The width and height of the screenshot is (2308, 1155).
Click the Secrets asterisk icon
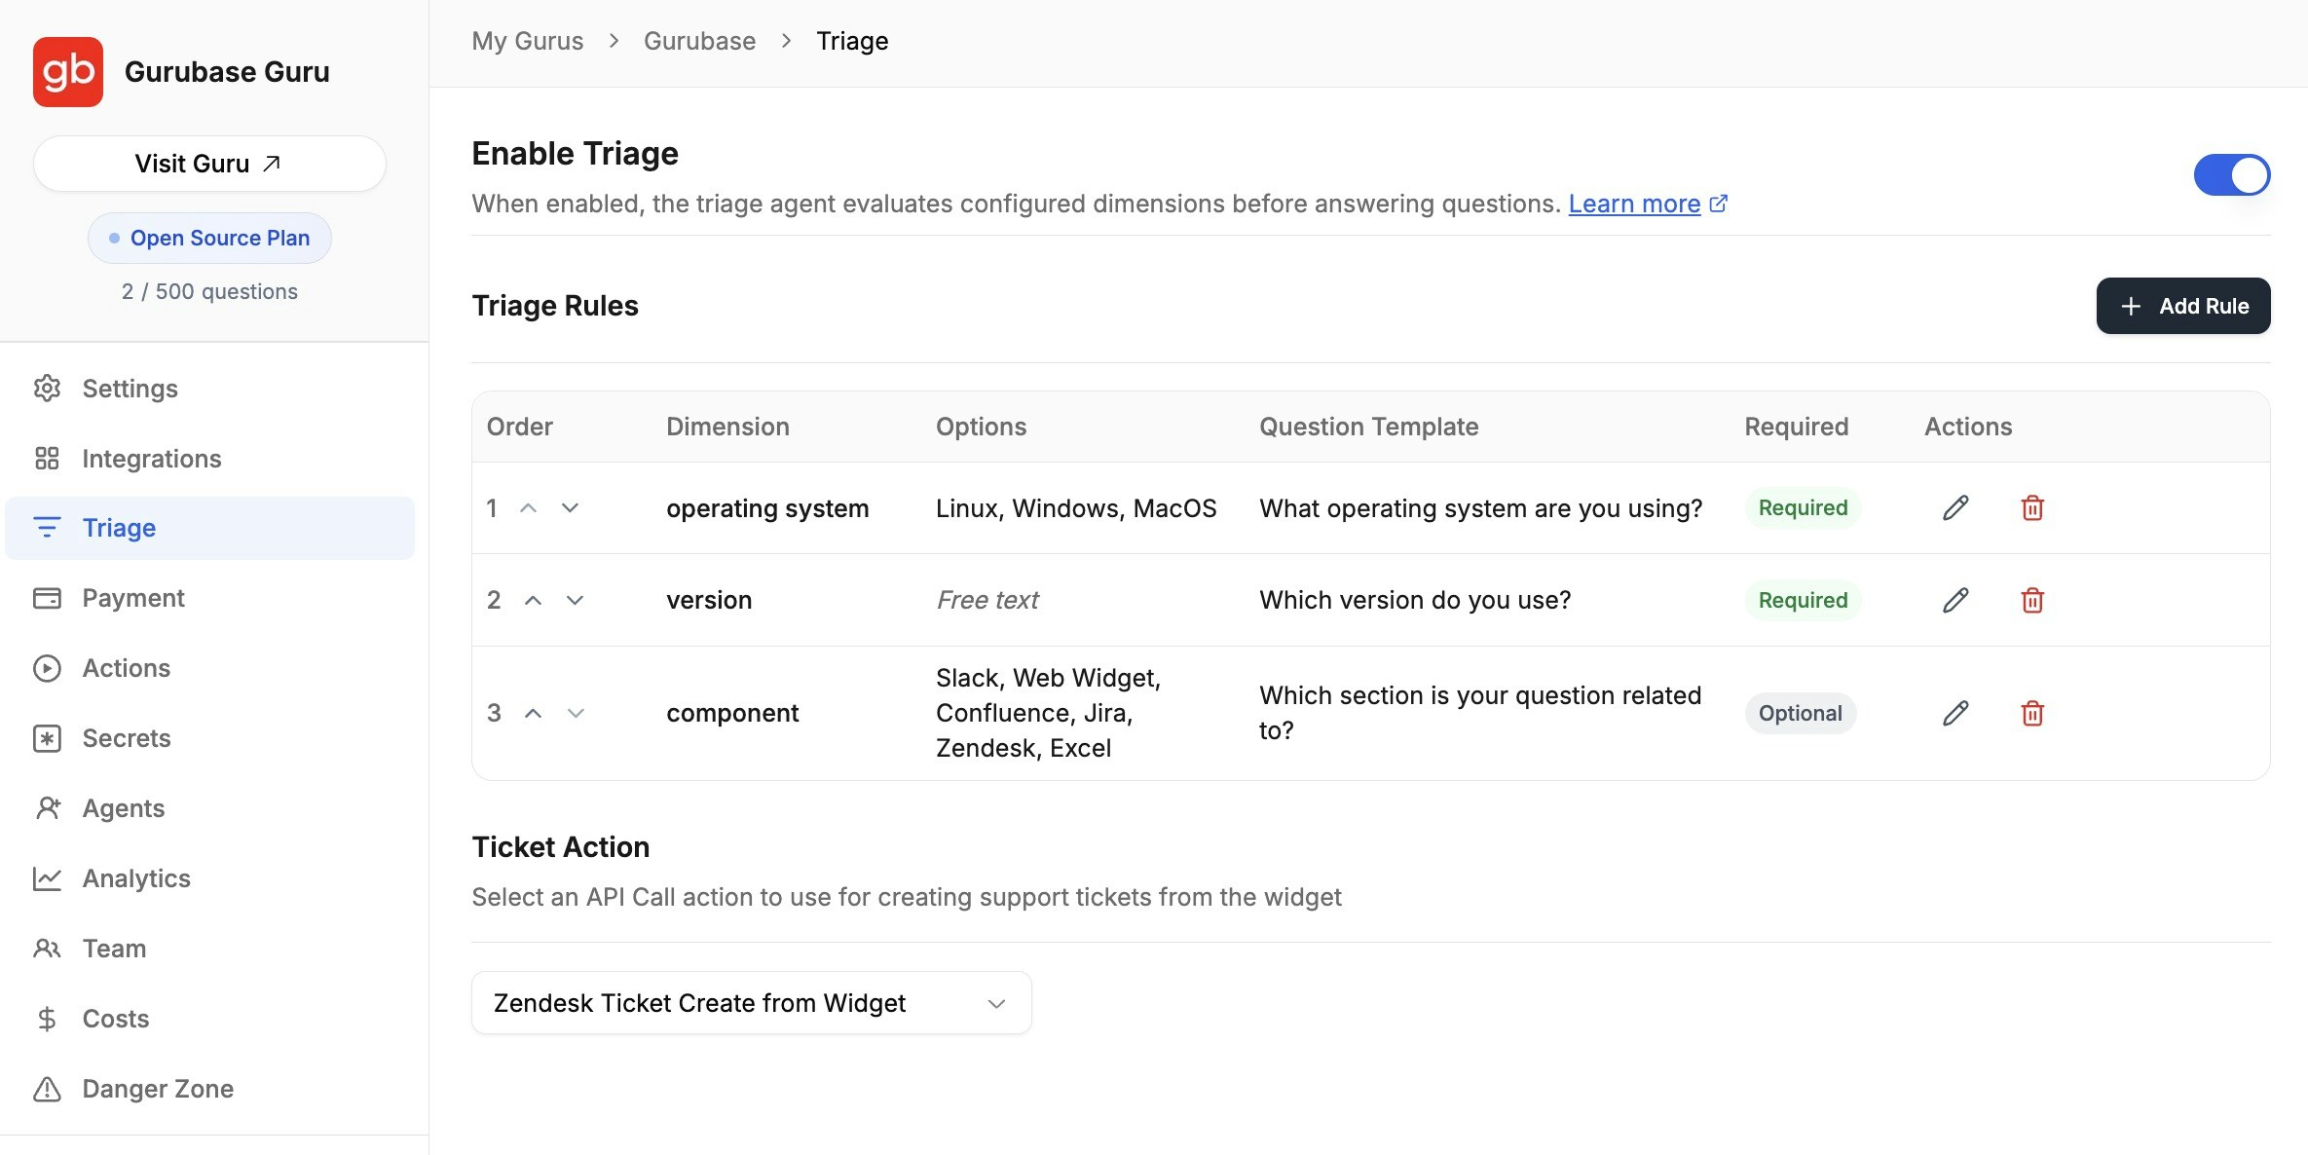point(48,738)
